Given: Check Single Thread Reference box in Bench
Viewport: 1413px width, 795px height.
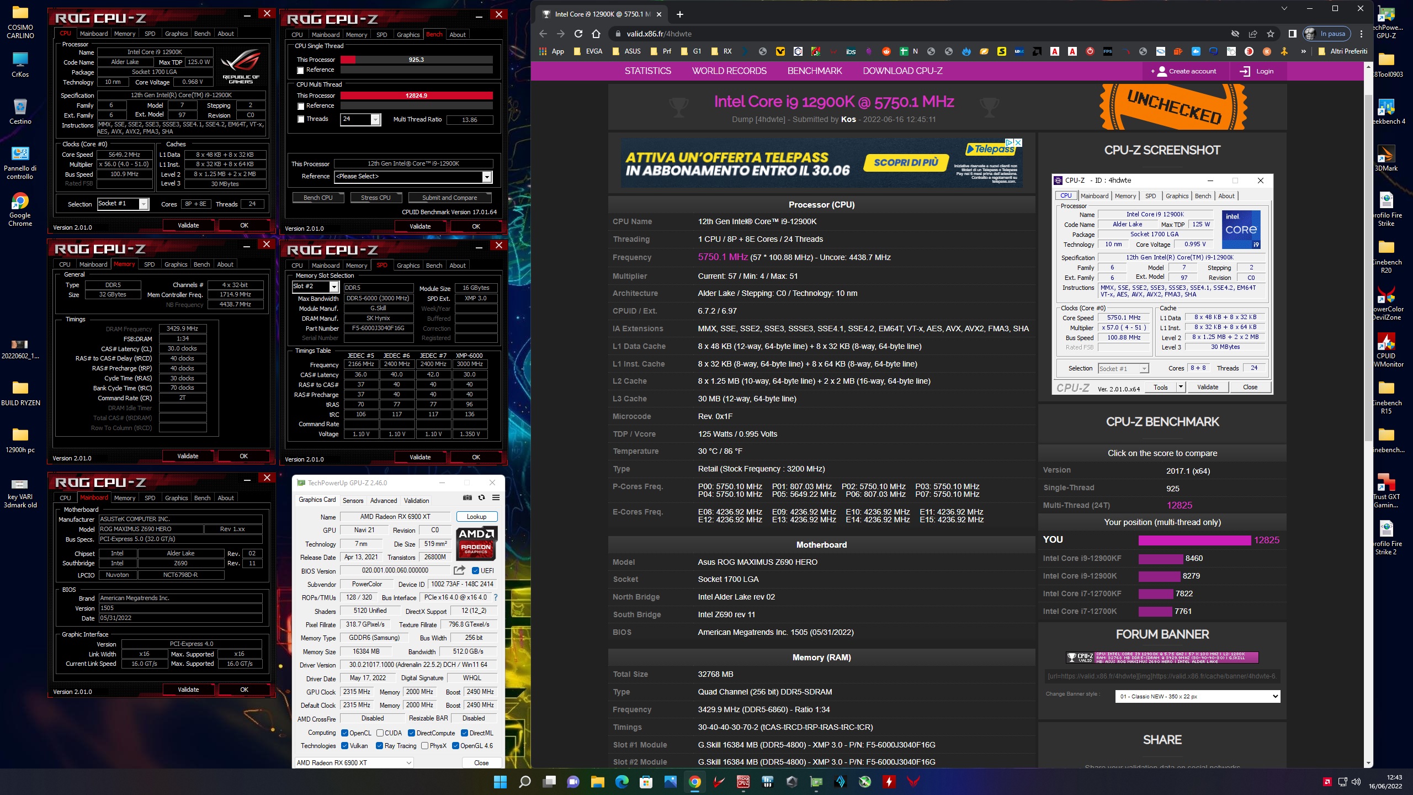Looking at the screenshot, I should click(300, 70).
